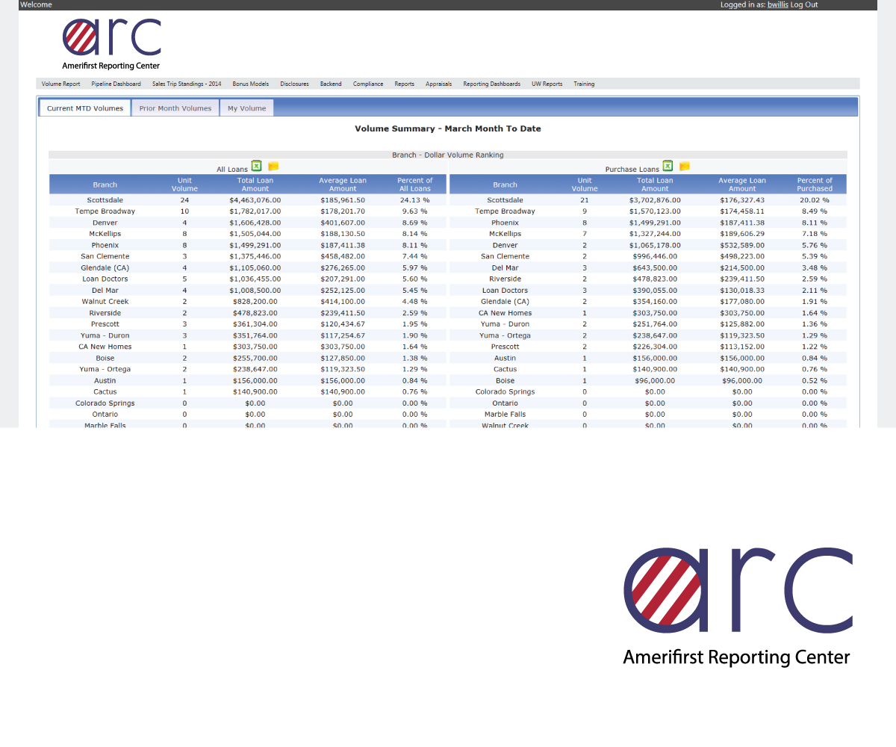The width and height of the screenshot is (896, 747).
Task: Log out of the reporting center
Action: pos(804,4)
